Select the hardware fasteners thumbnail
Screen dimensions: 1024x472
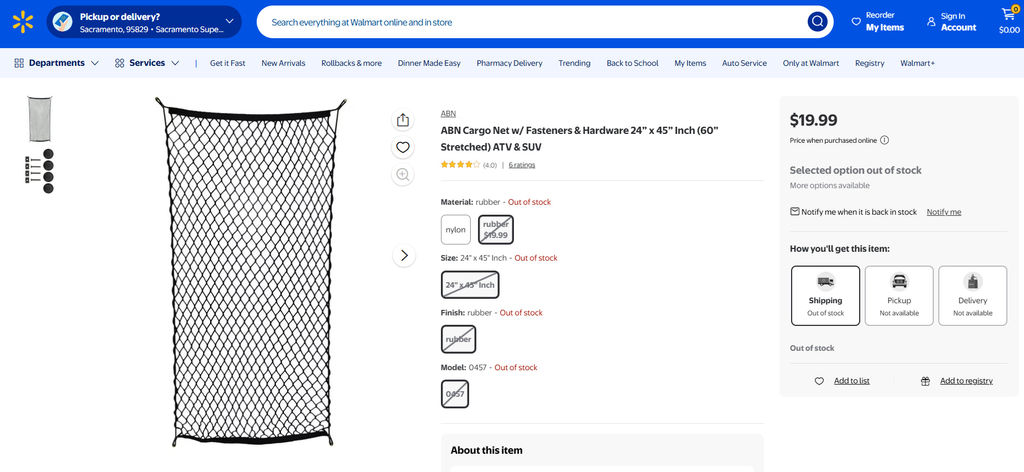pyautogui.click(x=39, y=171)
